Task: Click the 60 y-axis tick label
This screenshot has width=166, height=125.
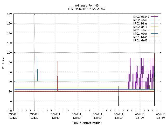Action: point(10,72)
